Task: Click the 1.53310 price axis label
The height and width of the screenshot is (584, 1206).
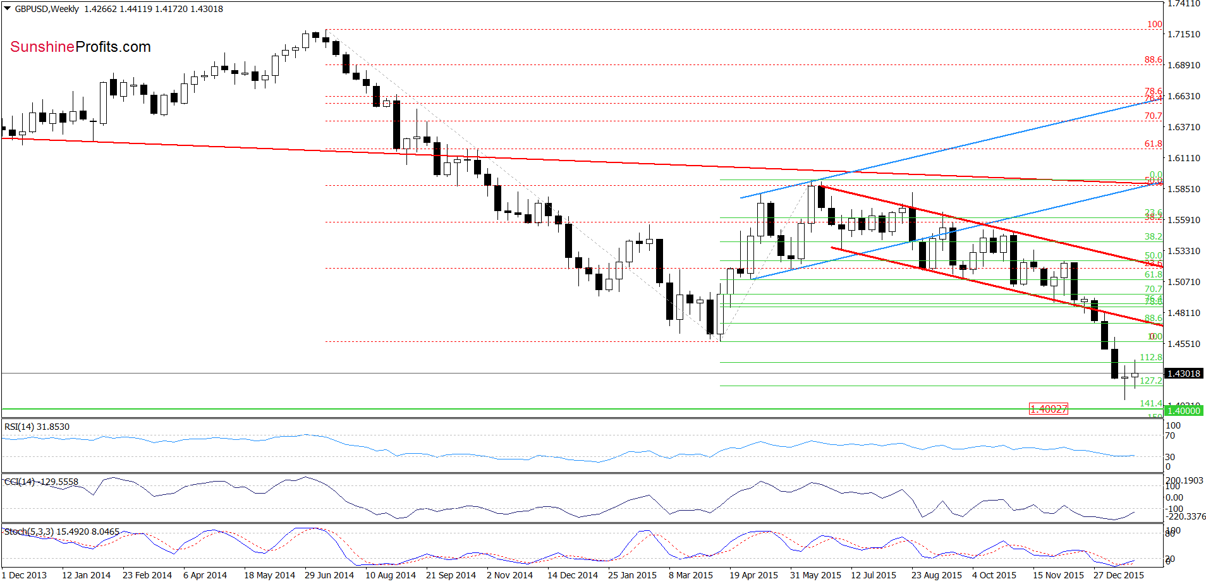Action: pyautogui.click(x=1183, y=251)
